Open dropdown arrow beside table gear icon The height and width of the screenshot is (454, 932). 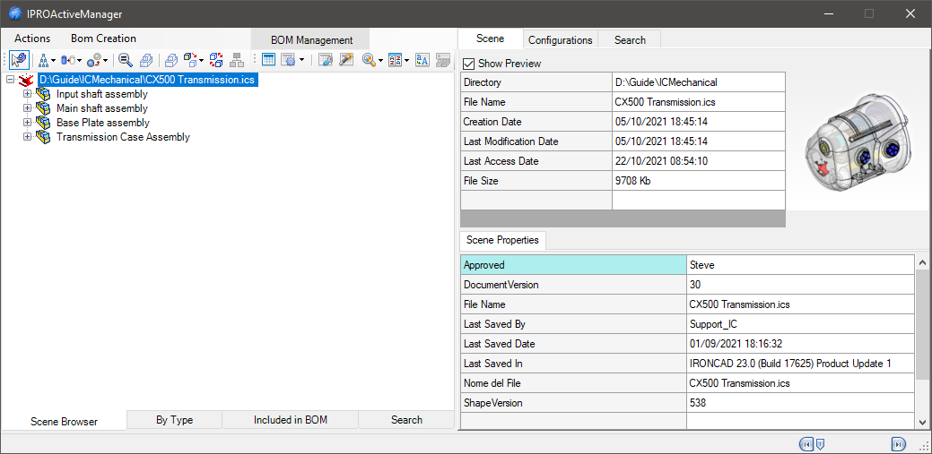pos(302,60)
